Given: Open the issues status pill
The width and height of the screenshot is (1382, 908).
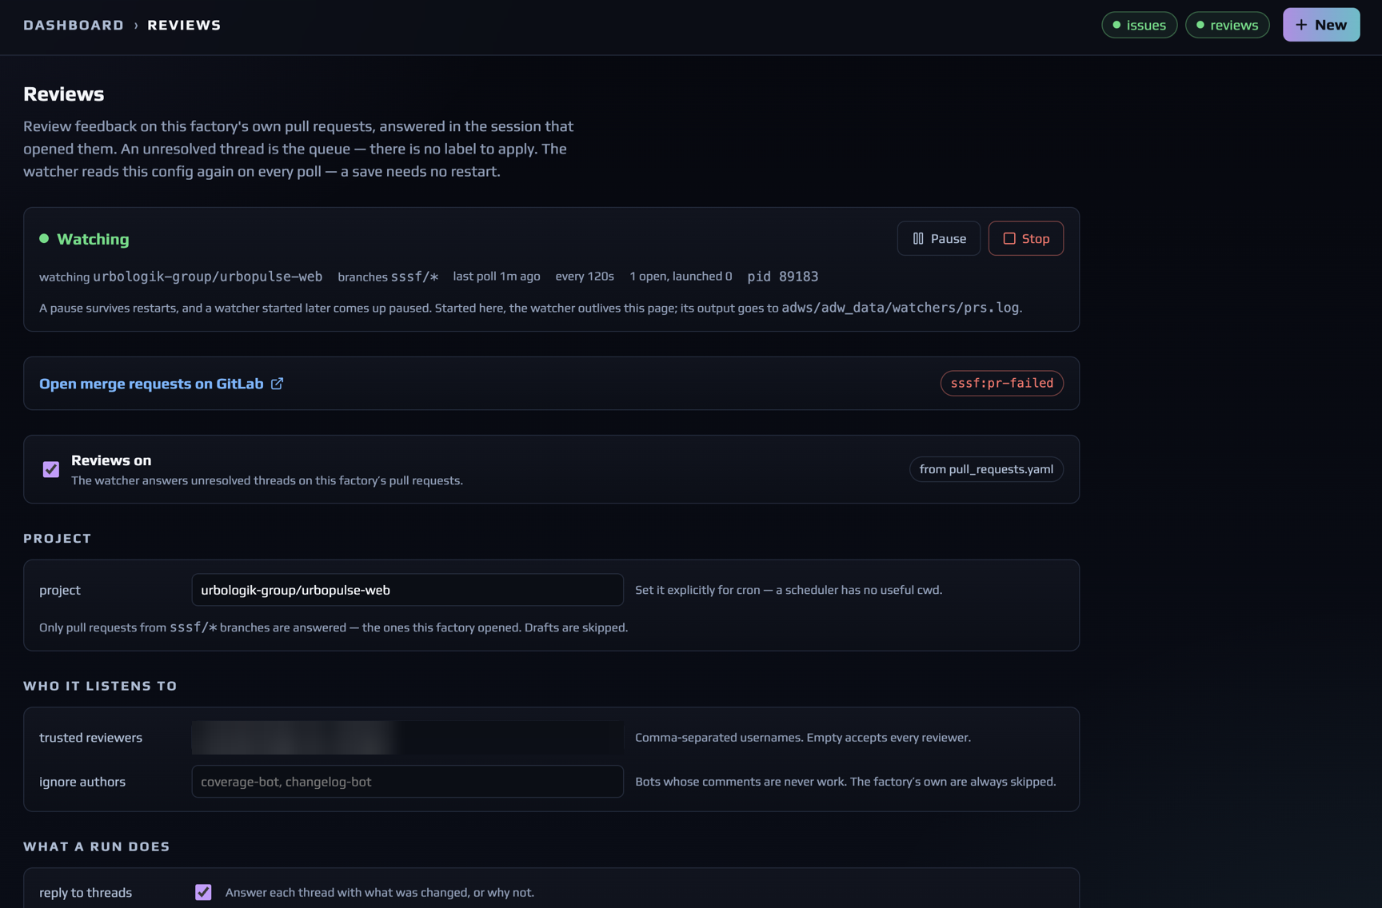Looking at the screenshot, I should pos(1139,25).
